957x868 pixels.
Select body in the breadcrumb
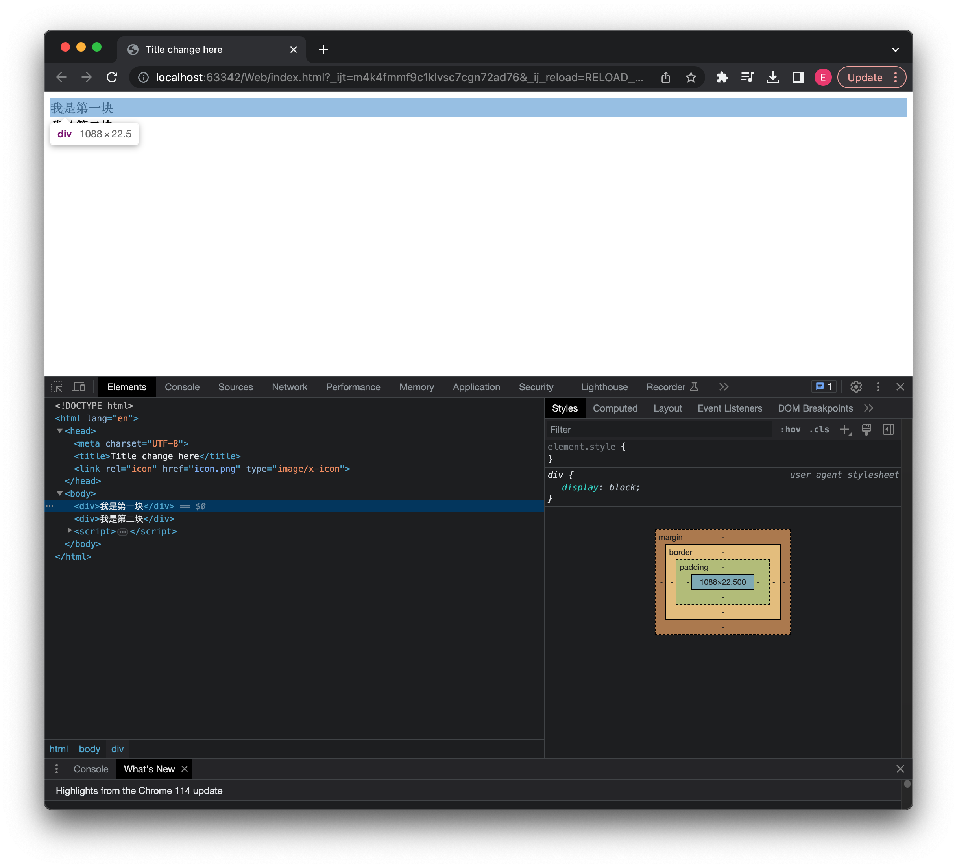89,749
